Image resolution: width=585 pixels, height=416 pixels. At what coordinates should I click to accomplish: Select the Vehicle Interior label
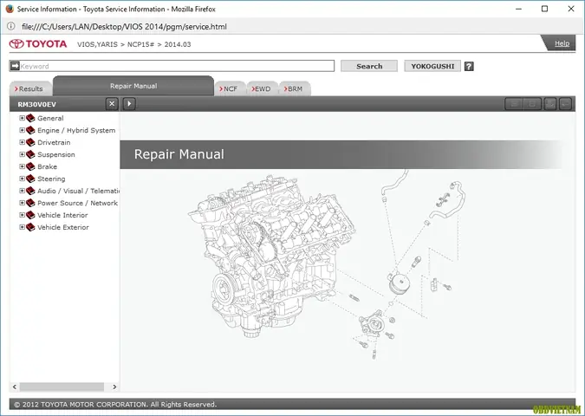tap(62, 215)
